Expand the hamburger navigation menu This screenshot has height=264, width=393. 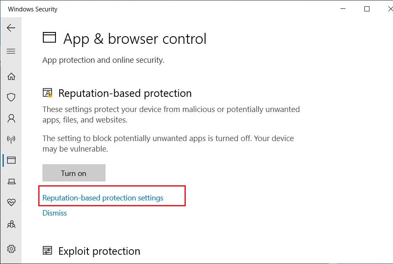point(11,51)
